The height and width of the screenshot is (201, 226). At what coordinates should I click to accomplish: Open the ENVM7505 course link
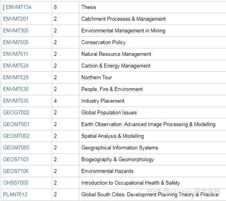tap(16, 42)
